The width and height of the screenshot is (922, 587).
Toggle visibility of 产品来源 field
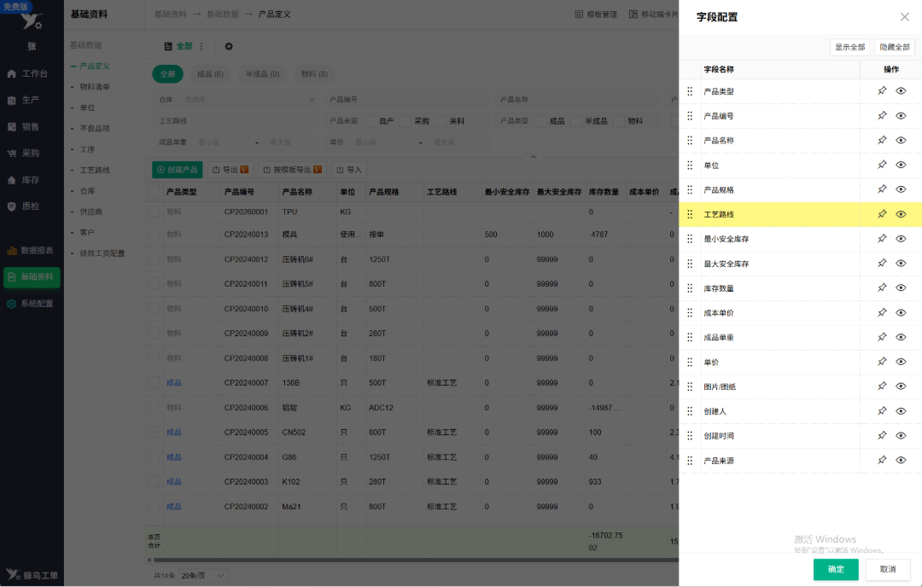pos(901,461)
